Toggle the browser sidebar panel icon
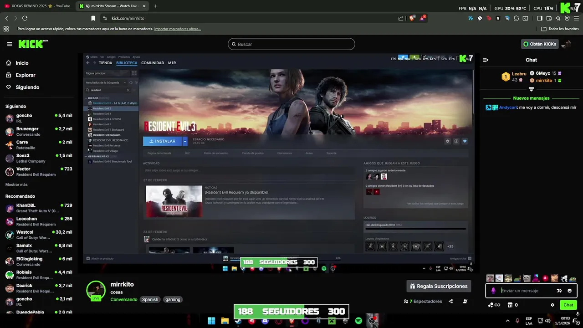The width and height of the screenshot is (583, 328). (540, 18)
